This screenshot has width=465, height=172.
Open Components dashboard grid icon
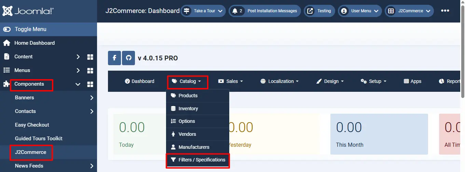click(90, 84)
